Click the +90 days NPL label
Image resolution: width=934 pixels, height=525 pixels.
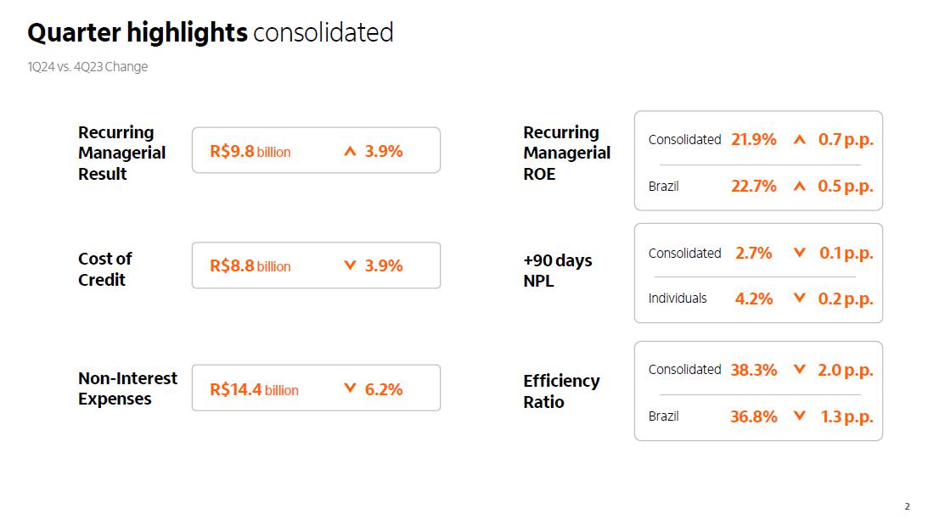557,271
